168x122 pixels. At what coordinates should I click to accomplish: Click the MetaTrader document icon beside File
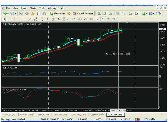[3, 8]
